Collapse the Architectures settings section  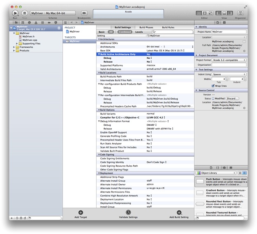pyautogui.click(x=98, y=39)
